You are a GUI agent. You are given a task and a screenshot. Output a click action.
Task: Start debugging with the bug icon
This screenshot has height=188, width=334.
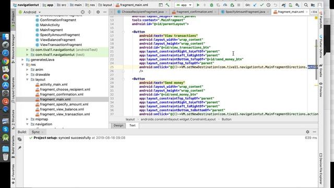pos(211,5)
